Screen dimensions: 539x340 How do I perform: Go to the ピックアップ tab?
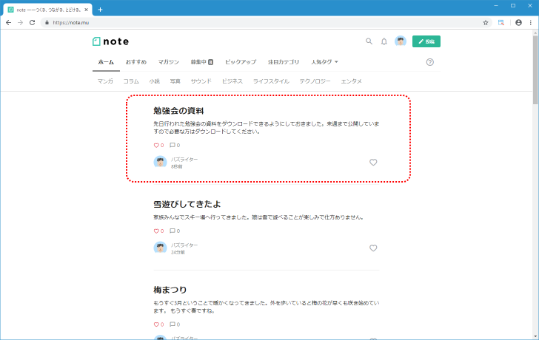pyautogui.click(x=241, y=62)
